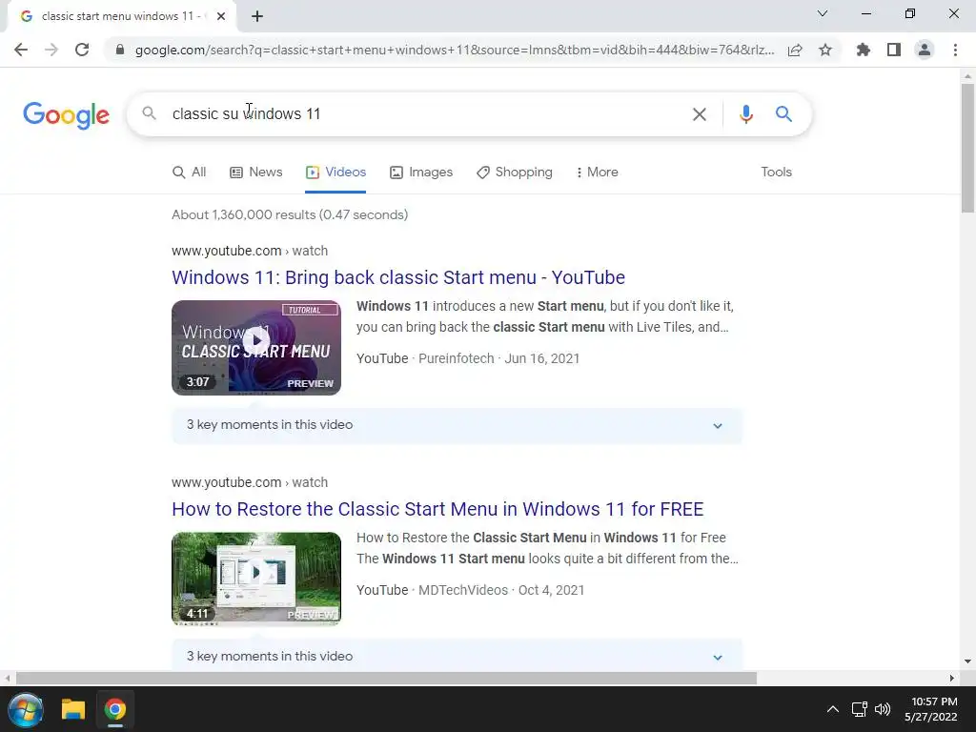Click the address bar URL
The height and width of the screenshot is (732, 976).
pyautogui.click(x=455, y=50)
